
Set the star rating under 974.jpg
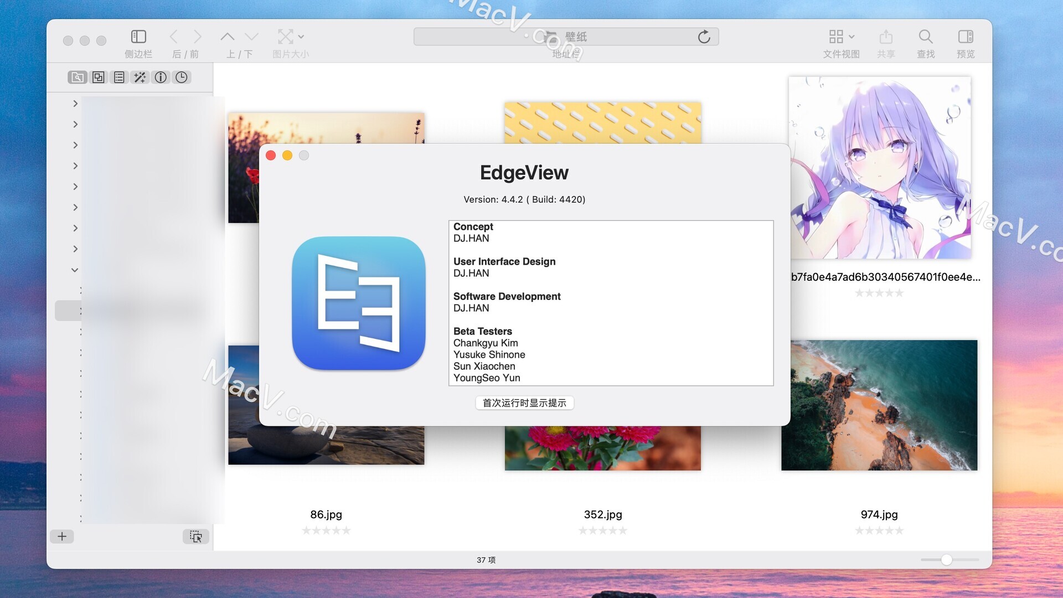[x=879, y=530]
